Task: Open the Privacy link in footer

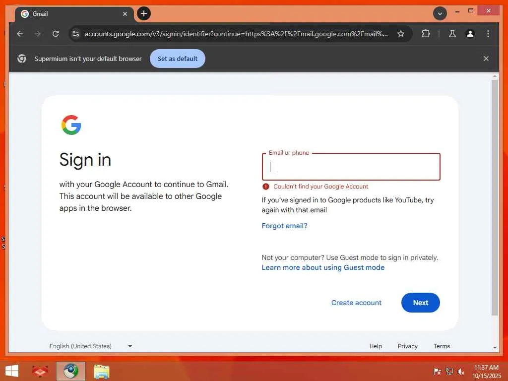Action: point(408,346)
